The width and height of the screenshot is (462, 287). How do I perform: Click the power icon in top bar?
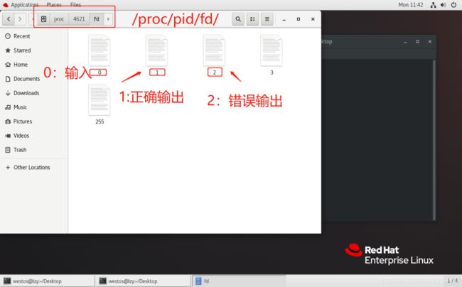pos(453,5)
